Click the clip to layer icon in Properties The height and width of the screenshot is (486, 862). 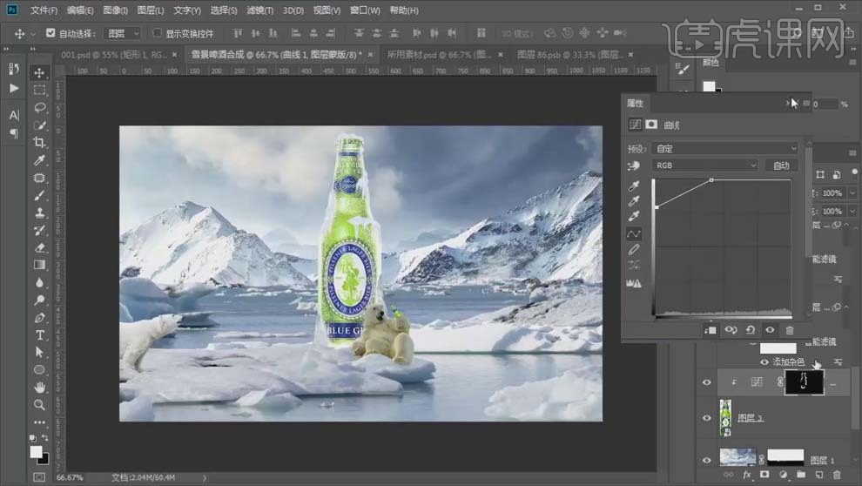click(710, 330)
